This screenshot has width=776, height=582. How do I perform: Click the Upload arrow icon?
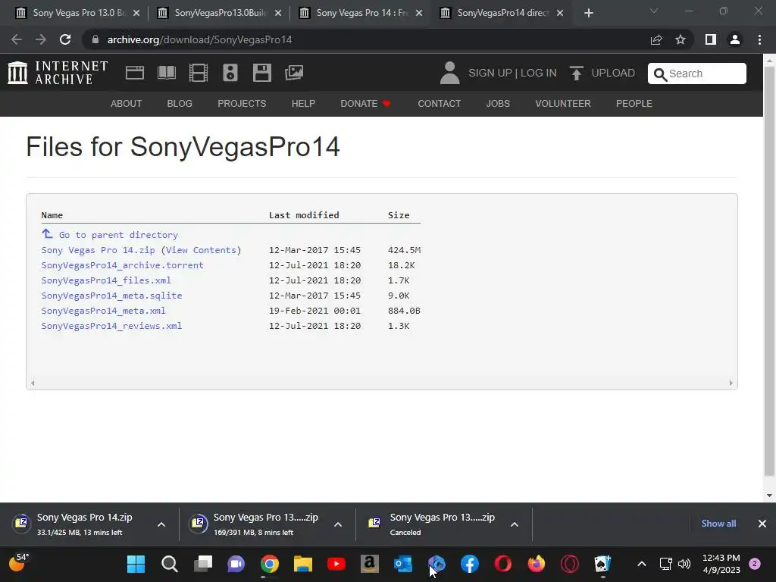tap(576, 73)
